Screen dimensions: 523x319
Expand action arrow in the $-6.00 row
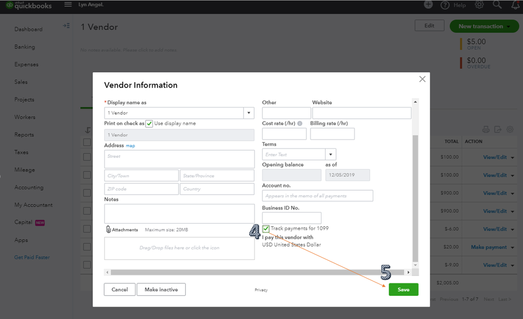[513, 229]
